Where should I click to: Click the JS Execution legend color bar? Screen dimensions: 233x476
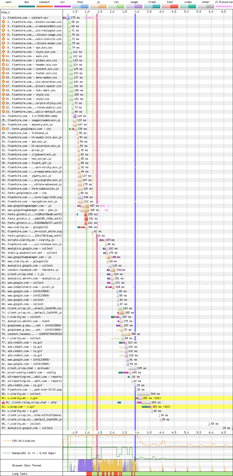pos(224,6)
